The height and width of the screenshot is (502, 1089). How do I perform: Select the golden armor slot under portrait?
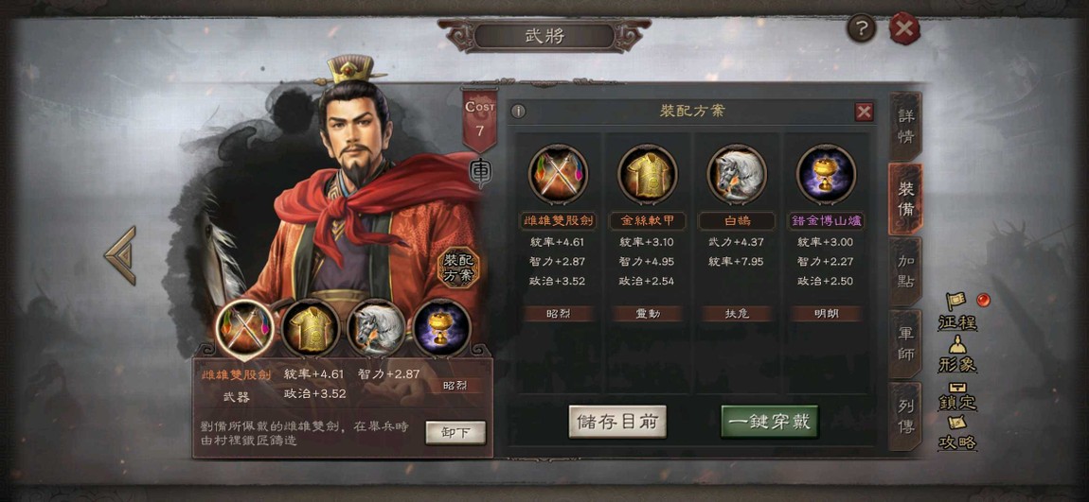tap(310, 328)
